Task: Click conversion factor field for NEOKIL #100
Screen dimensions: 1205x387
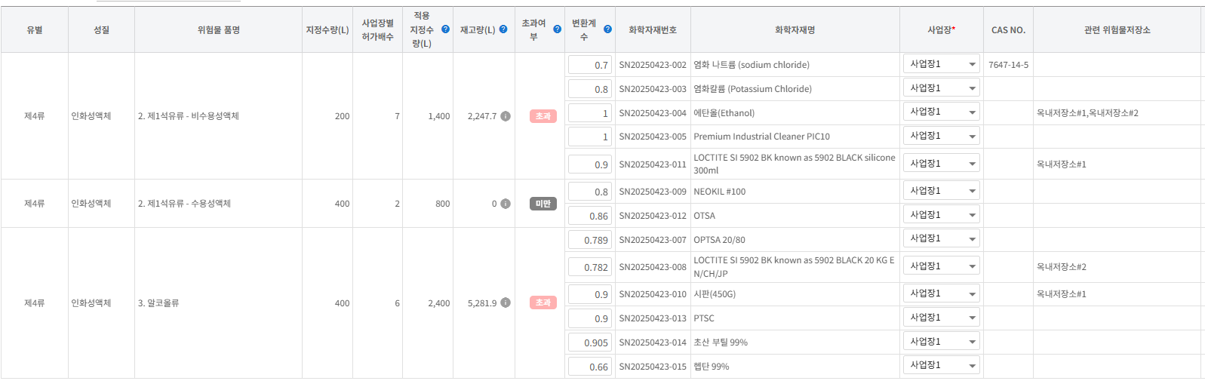Action: [589, 192]
